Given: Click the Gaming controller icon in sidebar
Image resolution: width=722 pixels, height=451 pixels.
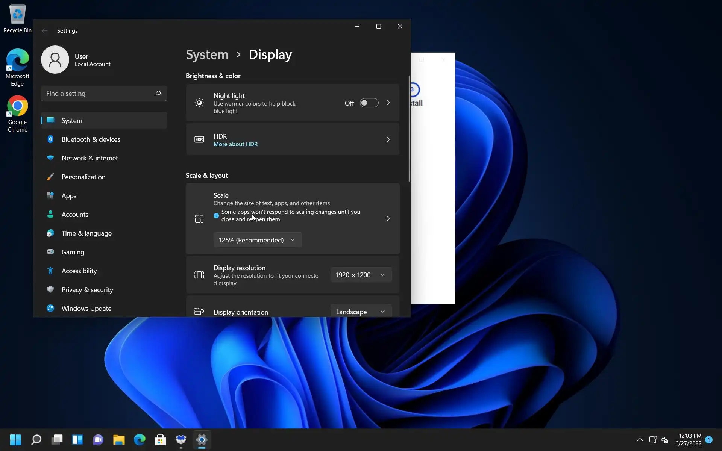Looking at the screenshot, I should tap(50, 252).
